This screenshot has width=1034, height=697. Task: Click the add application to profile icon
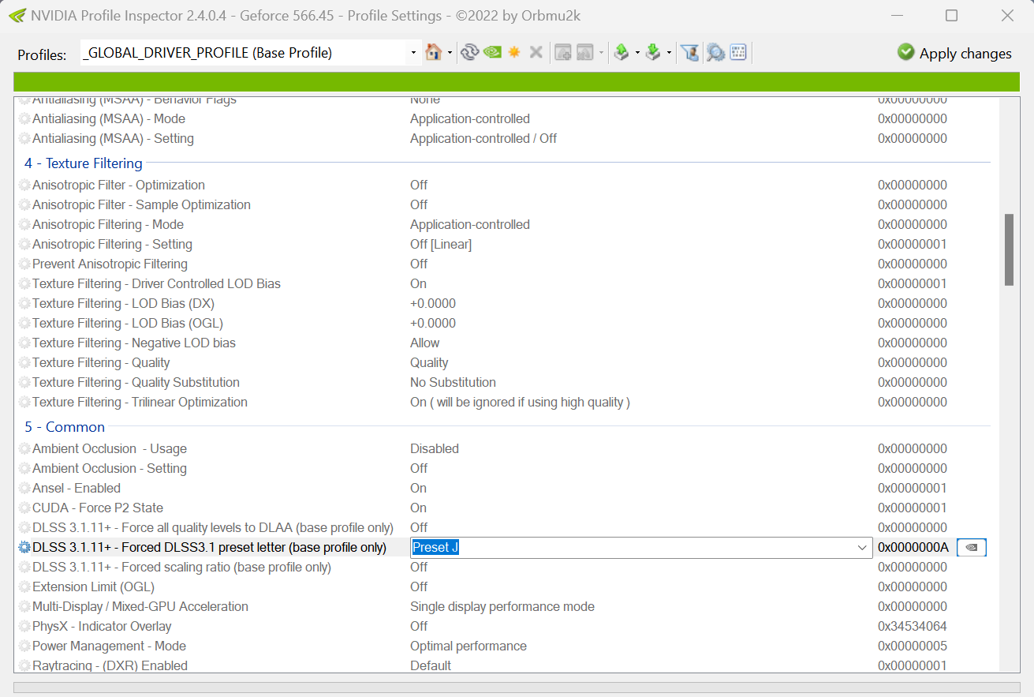pos(562,53)
